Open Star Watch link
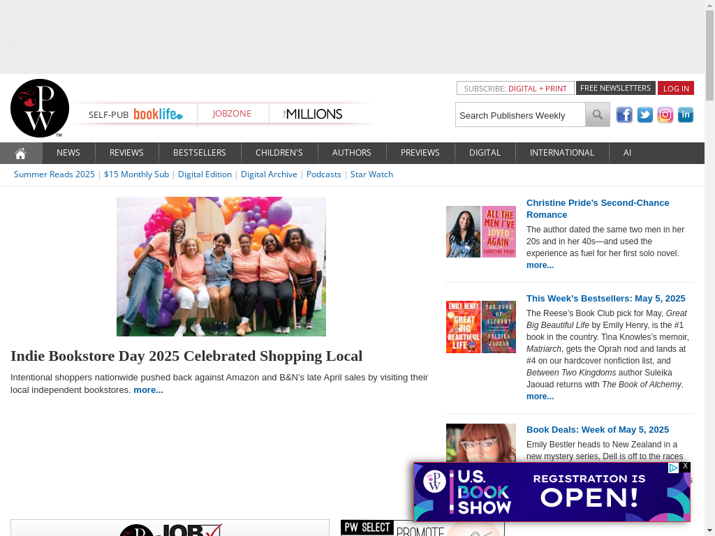The height and width of the screenshot is (536, 715). point(371,174)
